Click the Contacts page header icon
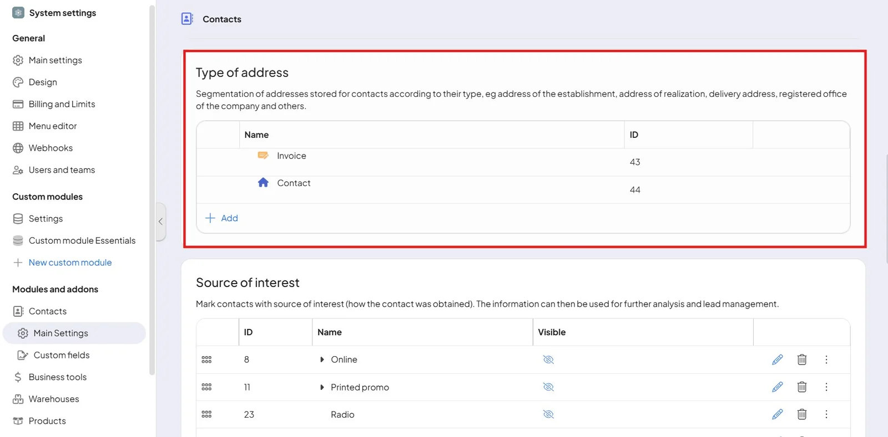The height and width of the screenshot is (437, 888). 187,19
